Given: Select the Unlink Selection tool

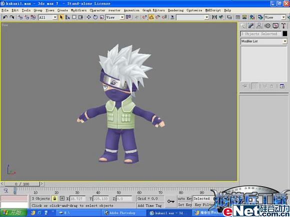Looking at the screenshot, I should pos(26,17).
